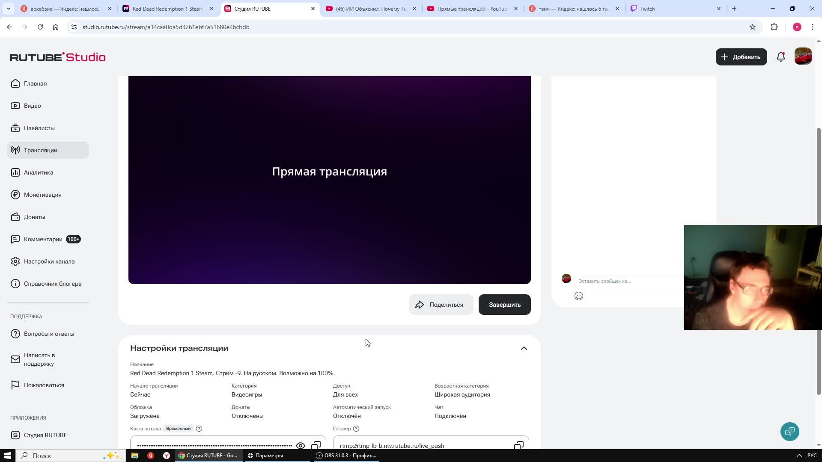
Task: Bookmark this page with star icon
Action: point(752,27)
